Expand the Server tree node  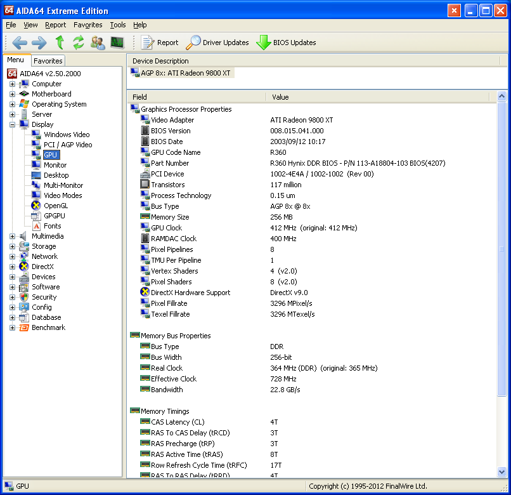[x=13, y=114]
